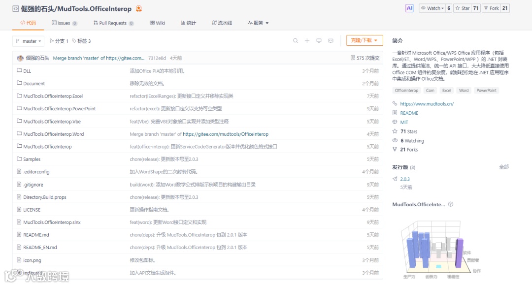Image resolution: width=532 pixels, height=286 pixels.
Task: Click the OfficeInterop topic tag
Action: pos(406,91)
